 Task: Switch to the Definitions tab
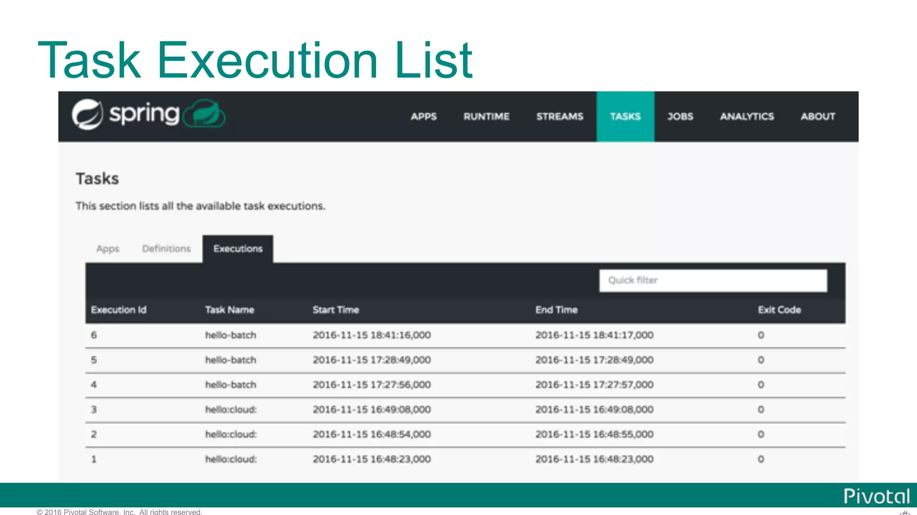(166, 249)
